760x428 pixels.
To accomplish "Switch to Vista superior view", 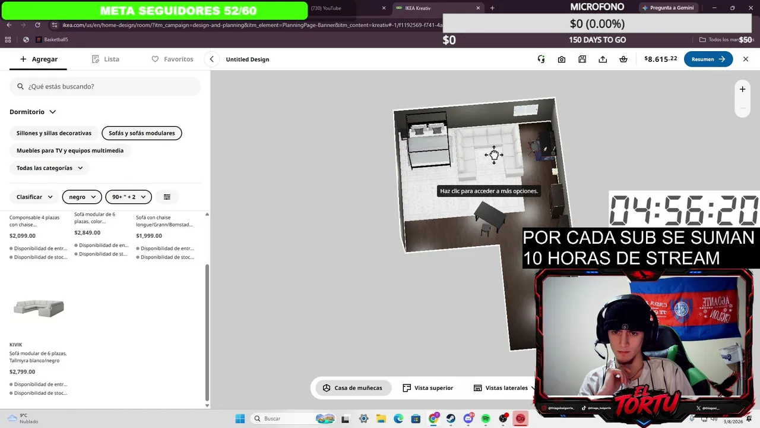I will (427, 388).
